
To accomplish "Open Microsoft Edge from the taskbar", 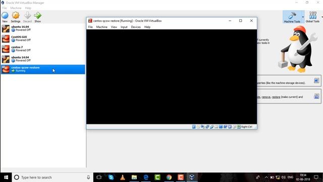I will (146, 177).
